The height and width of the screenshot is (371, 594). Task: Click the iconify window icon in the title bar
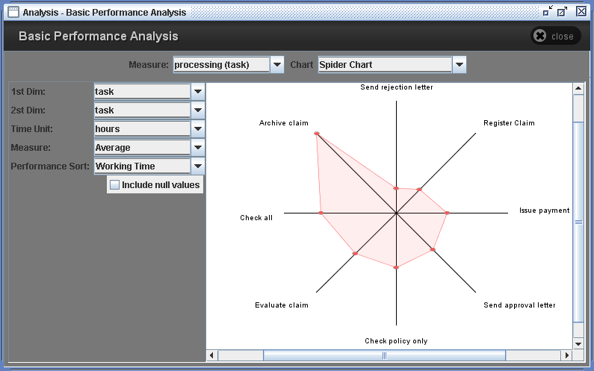(x=548, y=11)
